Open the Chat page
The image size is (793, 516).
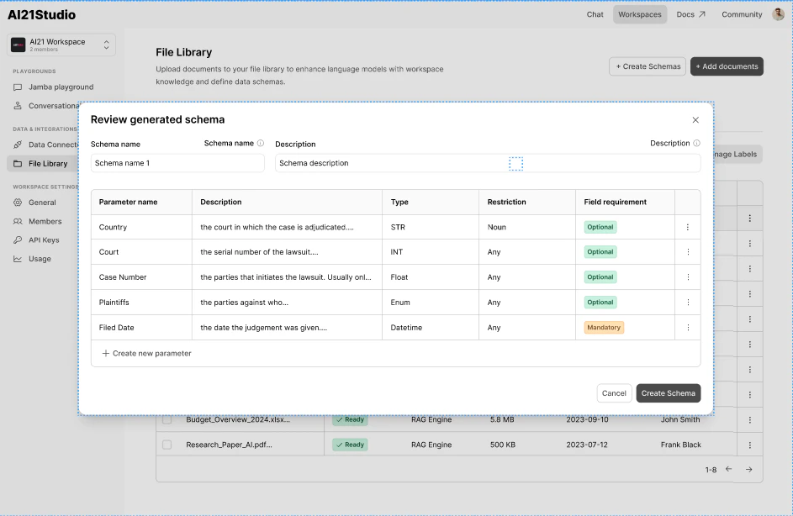click(x=595, y=14)
